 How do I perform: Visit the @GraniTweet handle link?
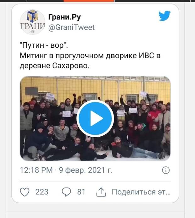click(x=71, y=27)
